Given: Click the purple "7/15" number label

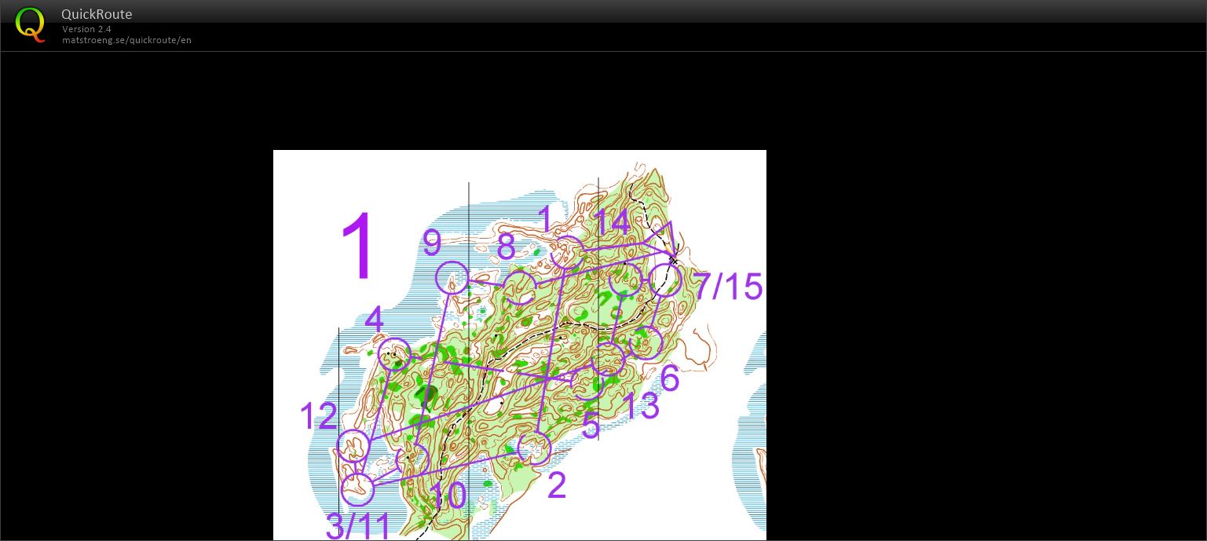Looking at the screenshot, I should [727, 287].
